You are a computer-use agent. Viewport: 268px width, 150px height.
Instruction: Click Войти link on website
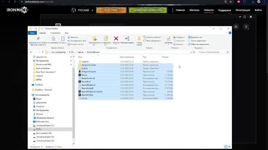pos(258,10)
